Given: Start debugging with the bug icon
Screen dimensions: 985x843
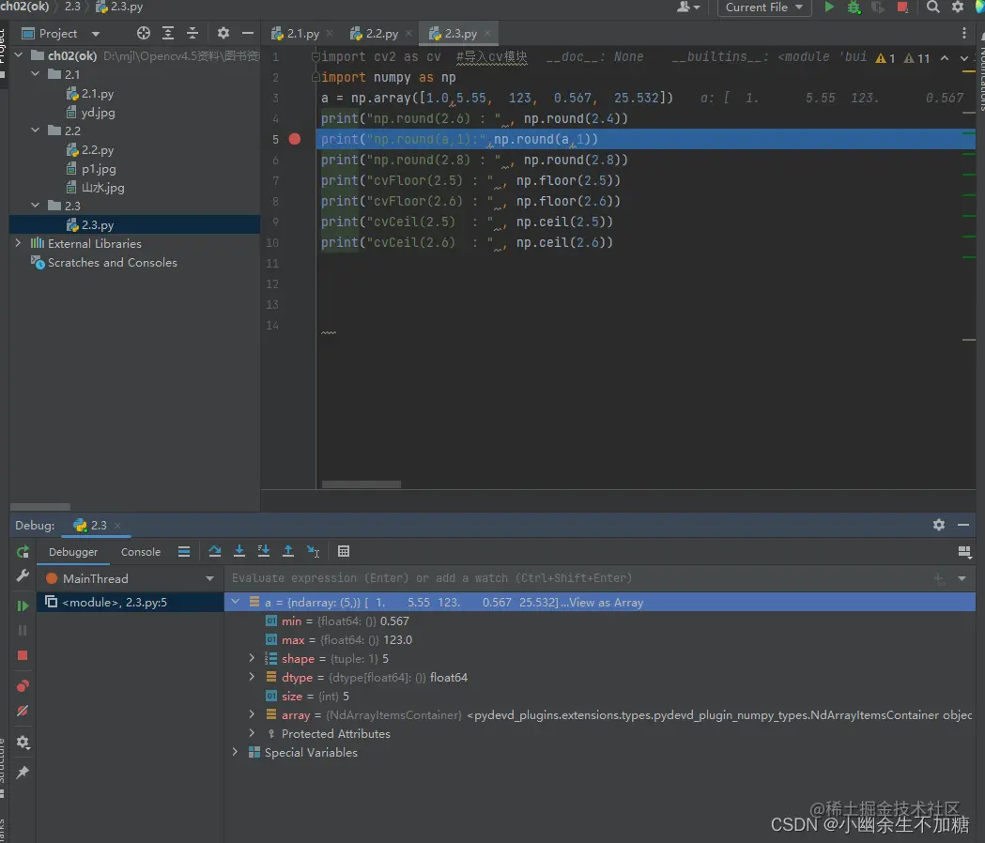Looking at the screenshot, I should (x=854, y=7).
